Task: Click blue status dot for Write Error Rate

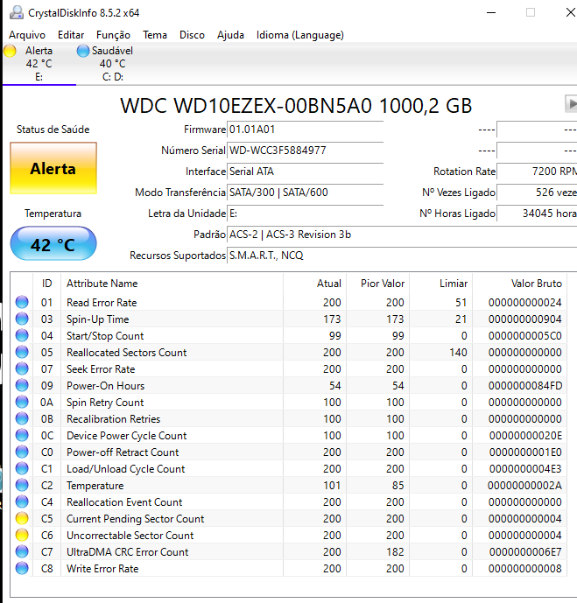Action: 22,568
